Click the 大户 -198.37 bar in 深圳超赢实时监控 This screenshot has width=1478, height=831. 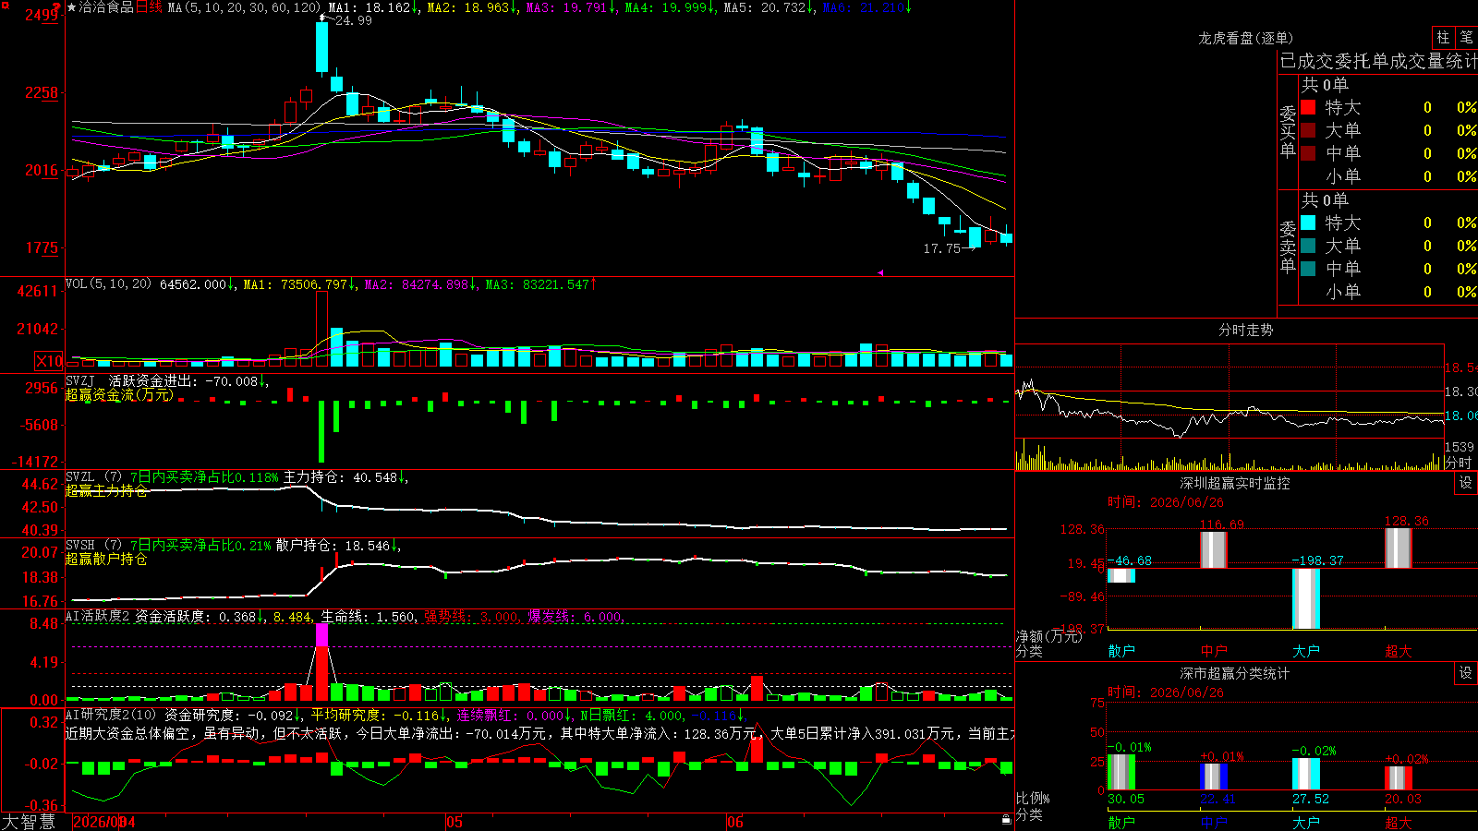[x=1306, y=598]
